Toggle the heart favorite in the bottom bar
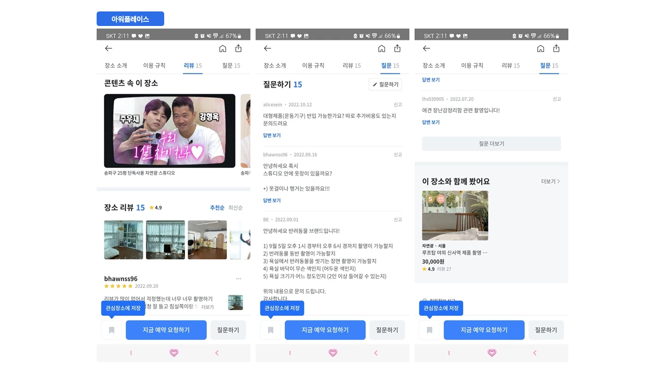This screenshot has width=665, height=374. coord(174,353)
